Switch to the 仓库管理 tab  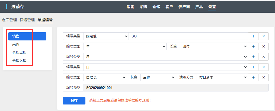(x=9, y=20)
